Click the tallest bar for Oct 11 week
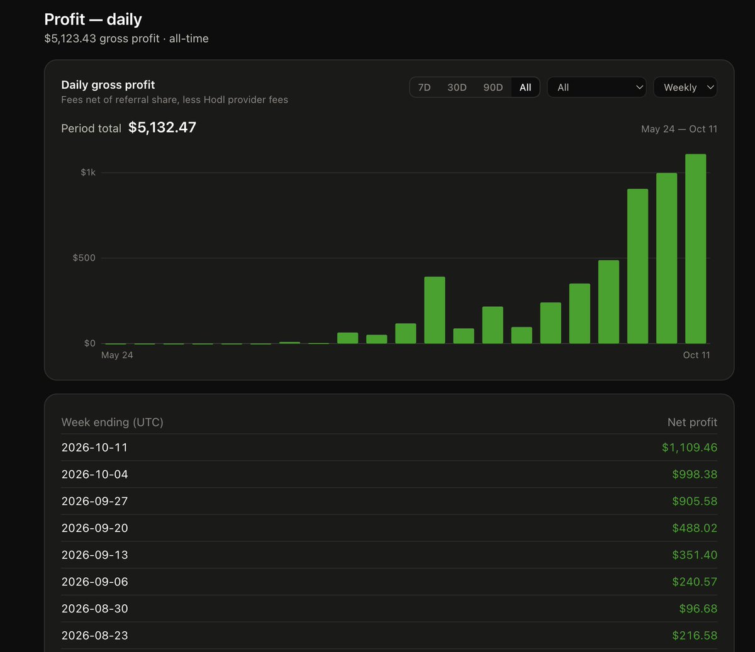 click(695, 249)
